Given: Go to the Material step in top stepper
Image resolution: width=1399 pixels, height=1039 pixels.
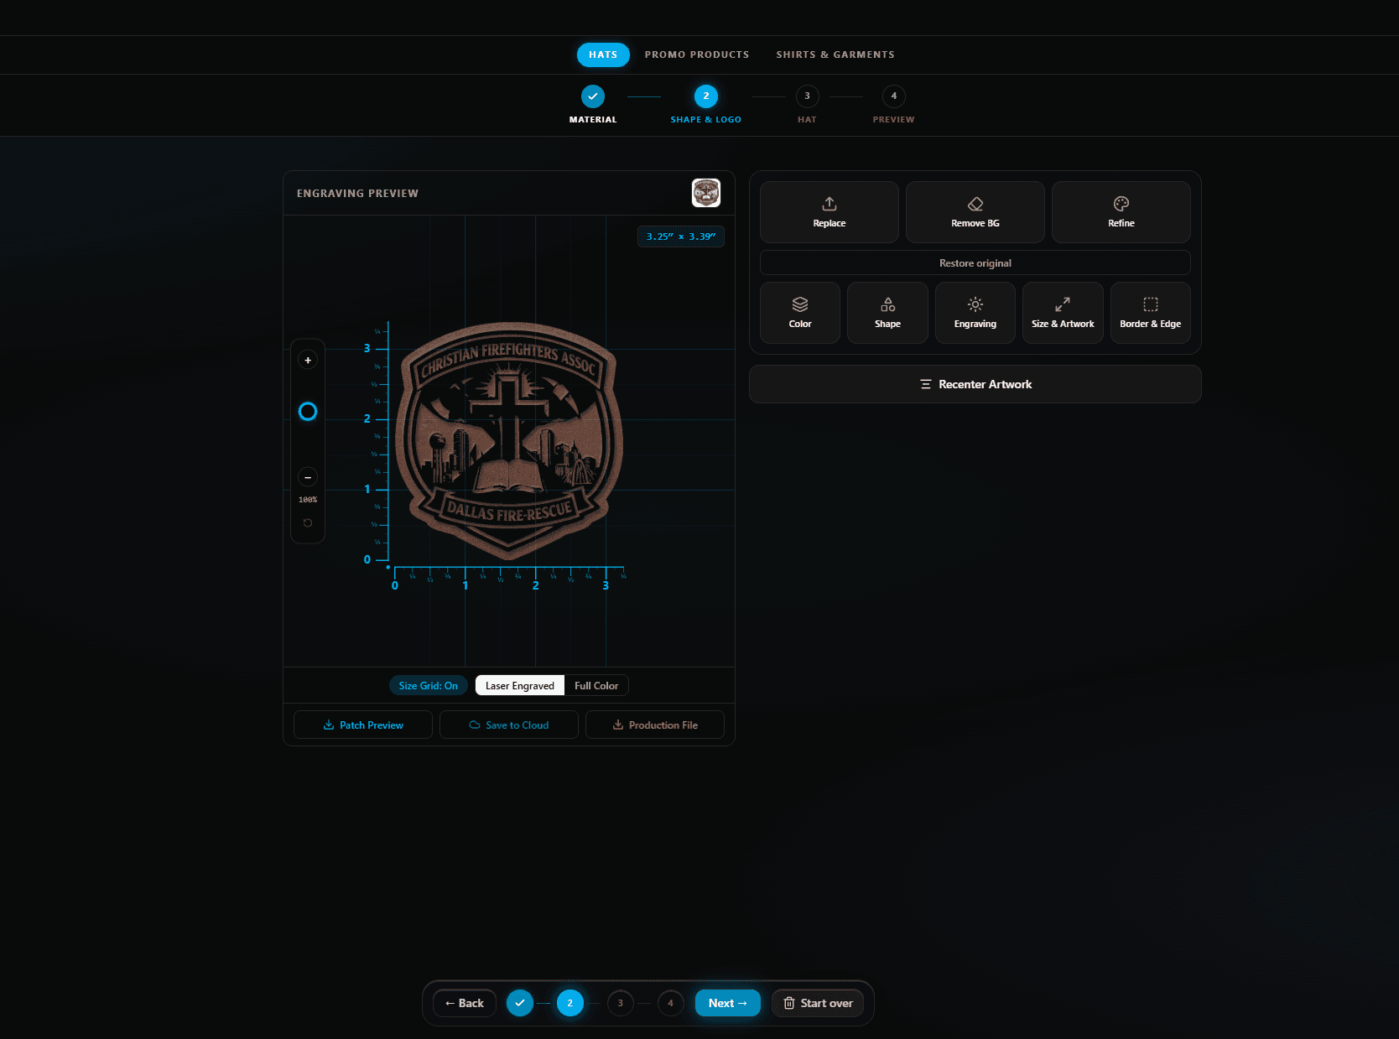Looking at the screenshot, I should (x=593, y=104).
